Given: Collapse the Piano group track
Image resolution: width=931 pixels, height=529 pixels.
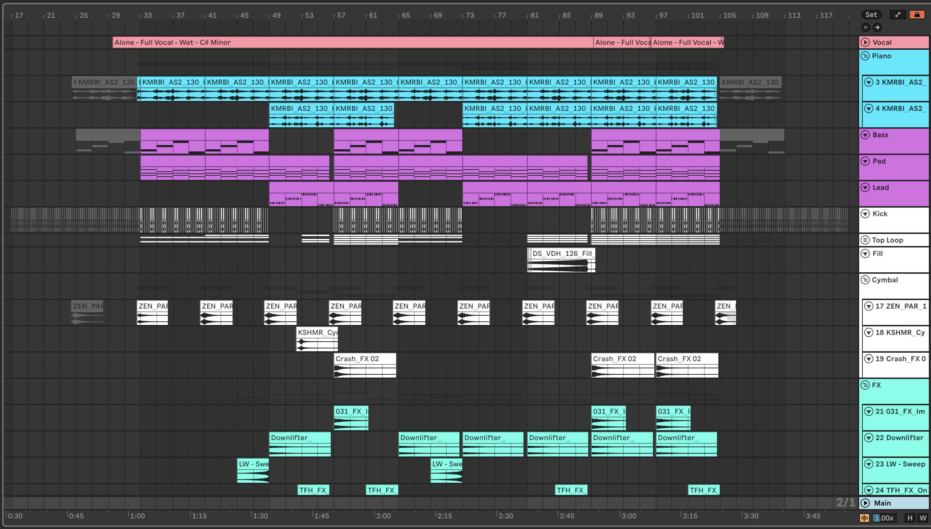Looking at the screenshot, I should (x=865, y=56).
